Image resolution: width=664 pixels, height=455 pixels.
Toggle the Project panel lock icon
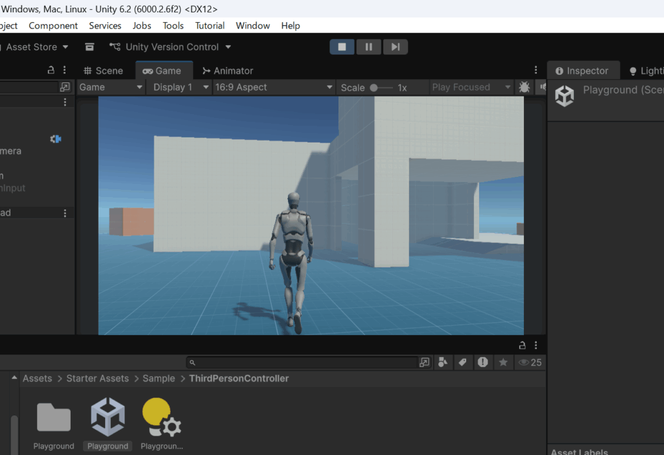(522, 345)
